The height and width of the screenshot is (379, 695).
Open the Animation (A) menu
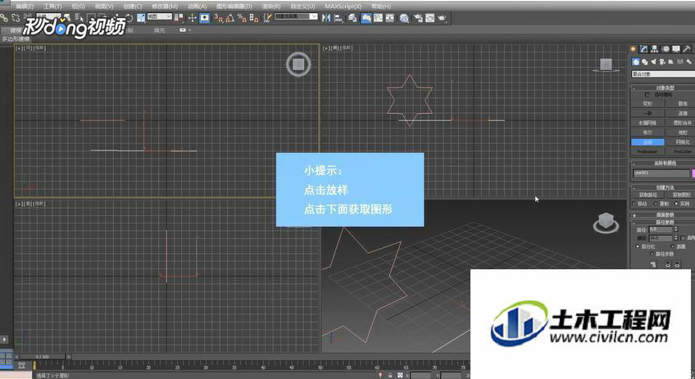coord(197,7)
